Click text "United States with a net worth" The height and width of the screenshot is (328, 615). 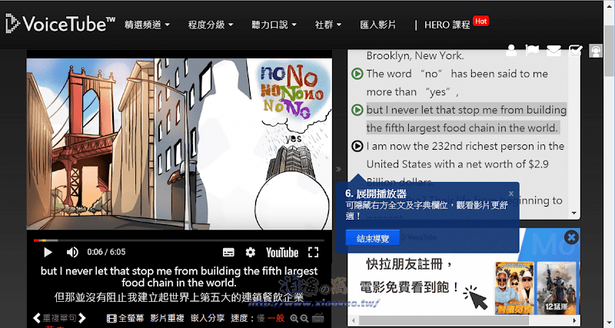457,164
